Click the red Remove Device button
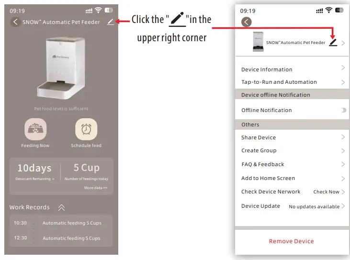The width and height of the screenshot is (350, 260). (x=291, y=241)
